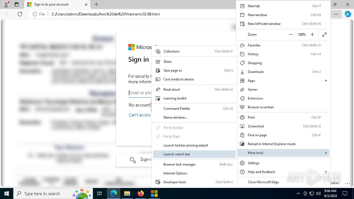Image resolution: width=354 pixels, height=199 pixels.
Task: Open Extensions menu item
Action: click(283, 98)
